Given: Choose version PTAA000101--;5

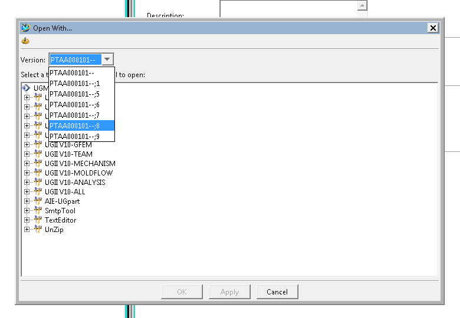Looking at the screenshot, I should tap(81, 94).
